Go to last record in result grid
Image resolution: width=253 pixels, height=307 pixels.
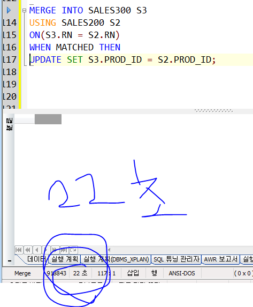click(64, 250)
